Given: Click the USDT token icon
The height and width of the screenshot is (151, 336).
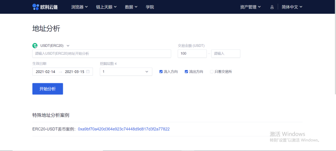Looking at the screenshot, I should (x=35, y=46).
